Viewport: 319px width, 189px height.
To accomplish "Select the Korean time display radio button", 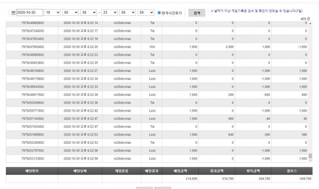I will (x=159, y=13).
